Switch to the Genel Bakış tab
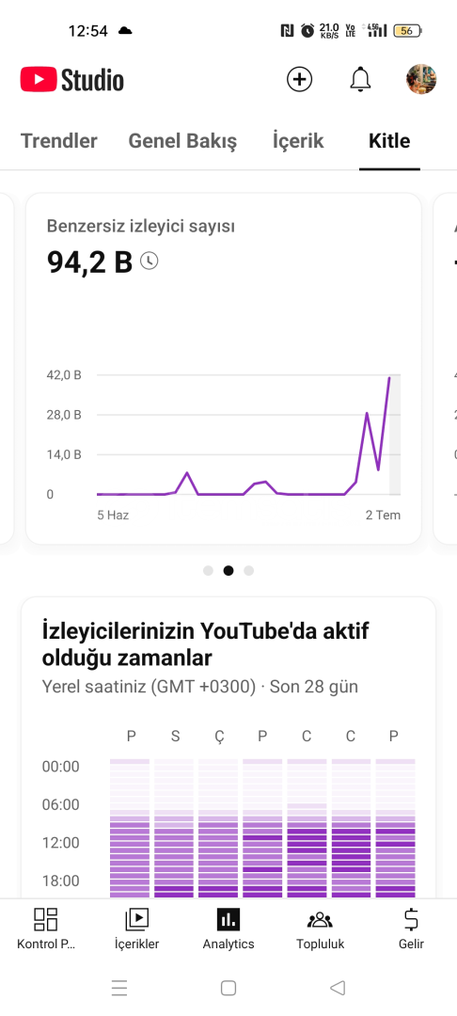 click(182, 141)
